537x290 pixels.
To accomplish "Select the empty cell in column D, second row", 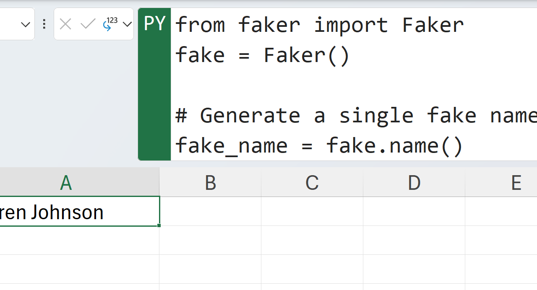I will tap(414, 240).
